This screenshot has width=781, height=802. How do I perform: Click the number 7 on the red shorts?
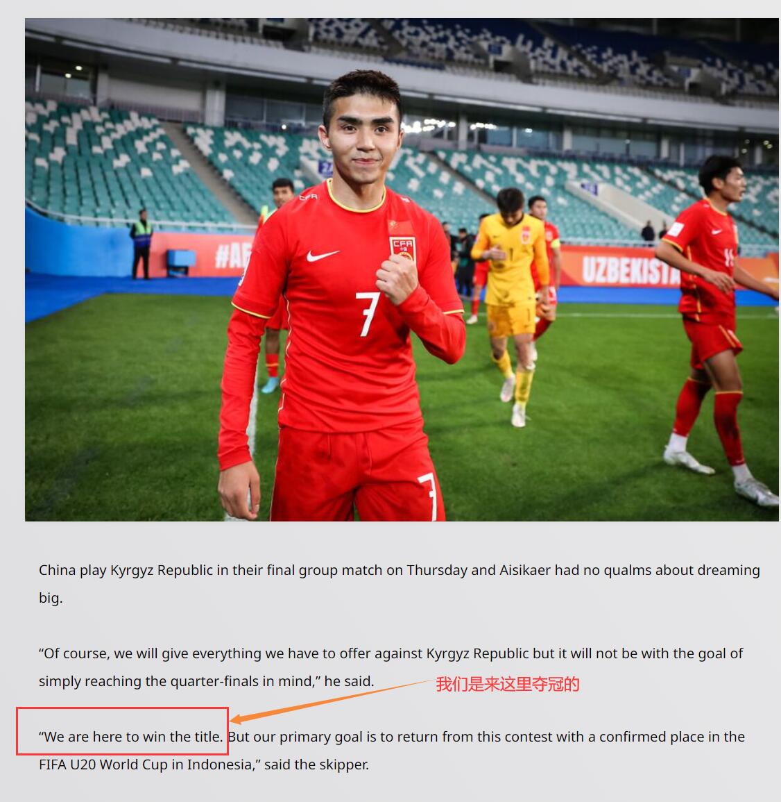429,495
